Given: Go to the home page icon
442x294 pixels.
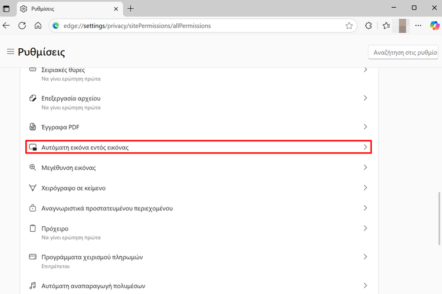Looking at the screenshot, I should click(38, 26).
